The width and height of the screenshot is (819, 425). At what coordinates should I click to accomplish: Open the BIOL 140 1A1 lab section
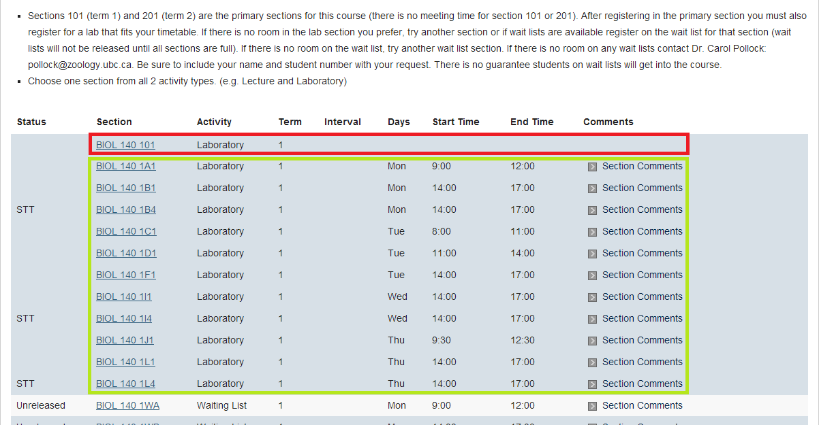point(125,166)
